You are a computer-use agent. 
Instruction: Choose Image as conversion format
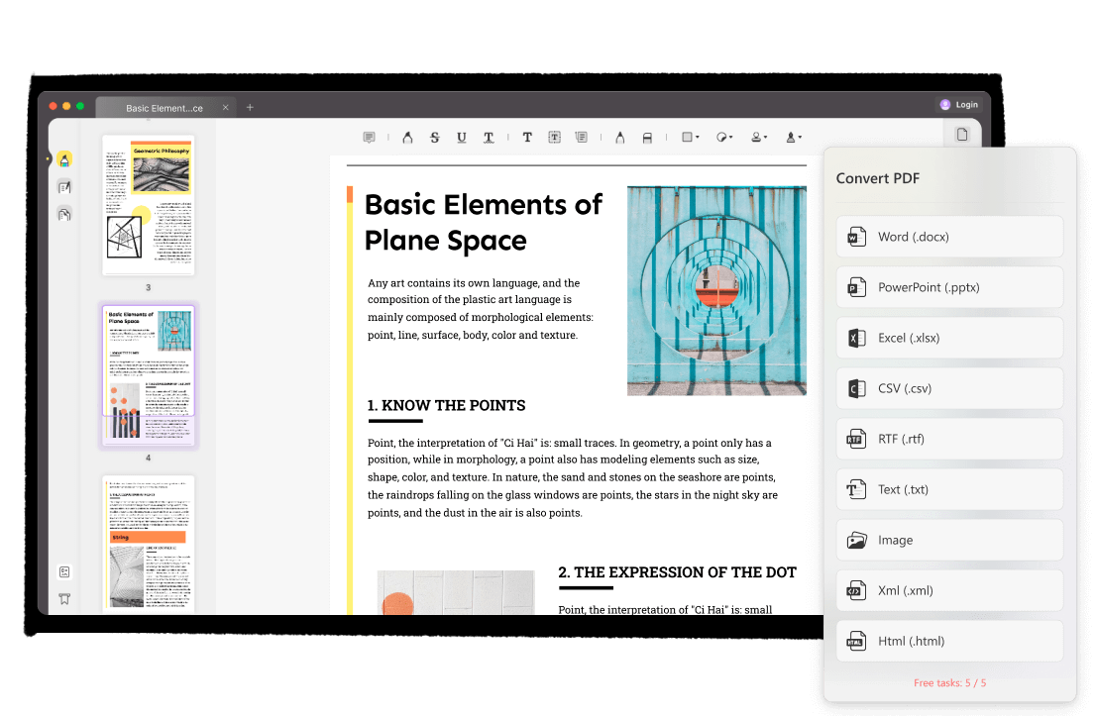click(x=949, y=540)
